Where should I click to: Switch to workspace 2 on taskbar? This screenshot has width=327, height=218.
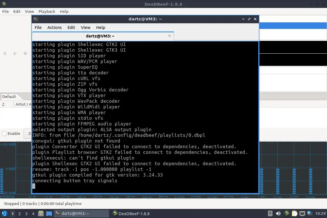19,214
